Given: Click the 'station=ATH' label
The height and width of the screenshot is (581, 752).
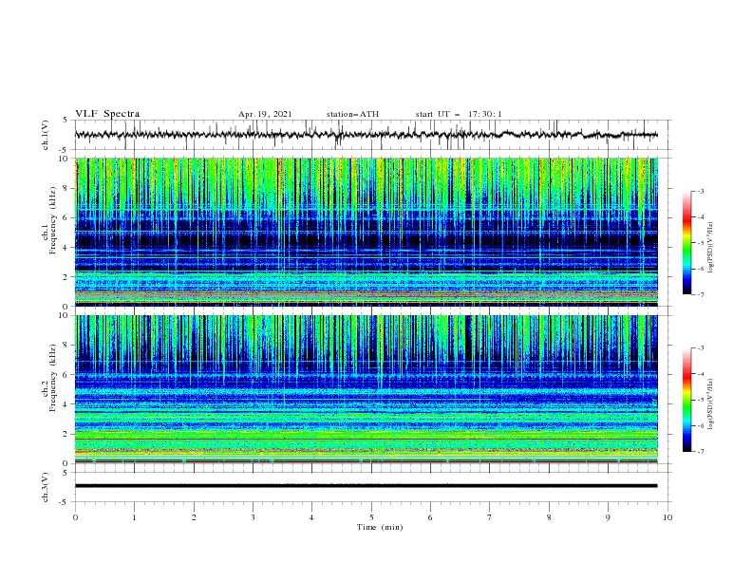Looking at the screenshot, I should click(x=352, y=114).
